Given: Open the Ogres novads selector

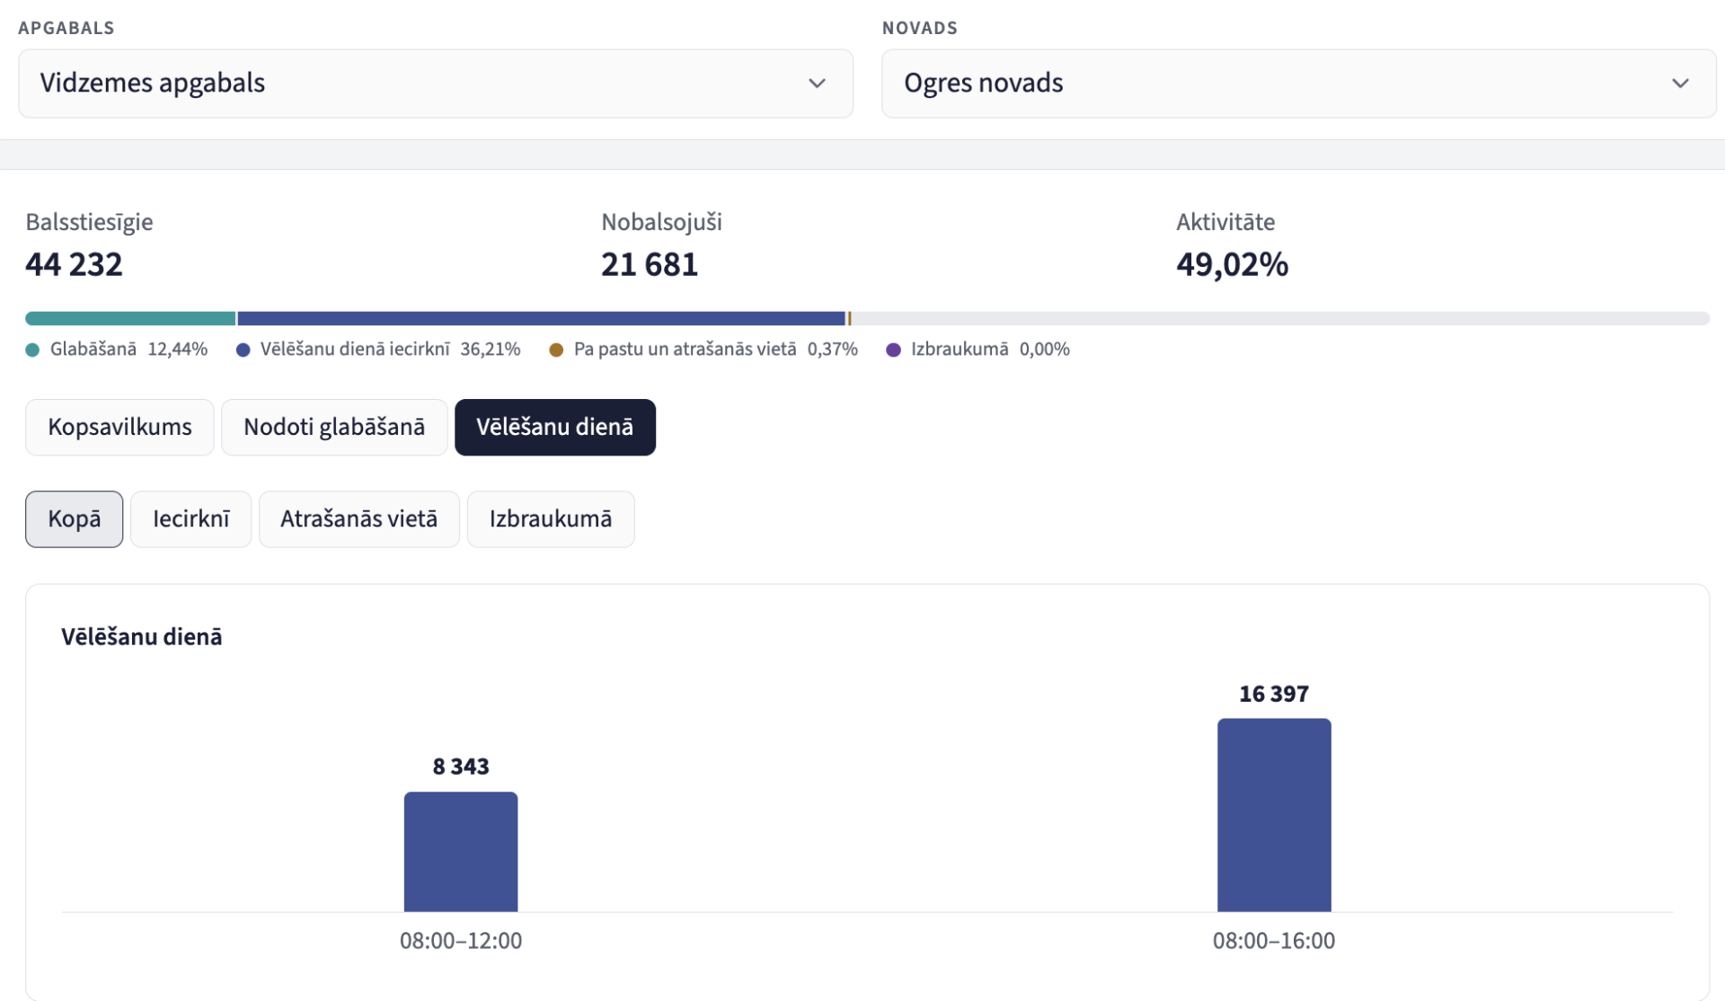Looking at the screenshot, I should [1298, 84].
